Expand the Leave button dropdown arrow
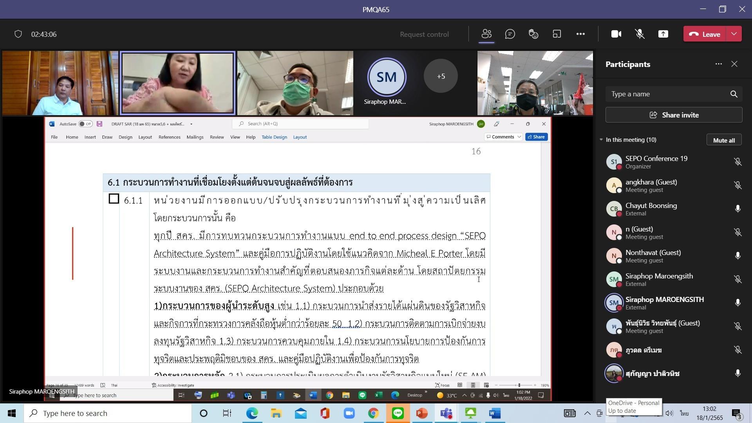The width and height of the screenshot is (752, 423). [734, 34]
